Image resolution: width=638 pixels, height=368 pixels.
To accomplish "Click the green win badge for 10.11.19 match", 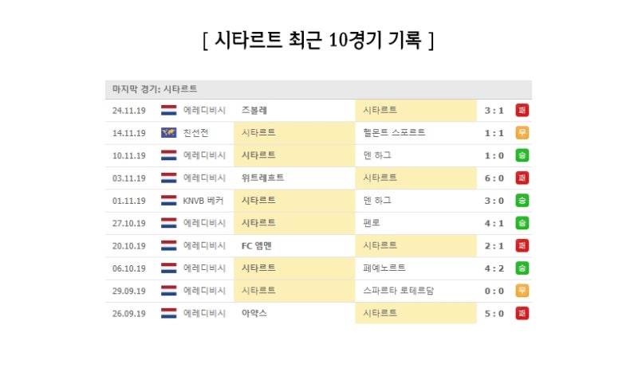I will click(522, 155).
